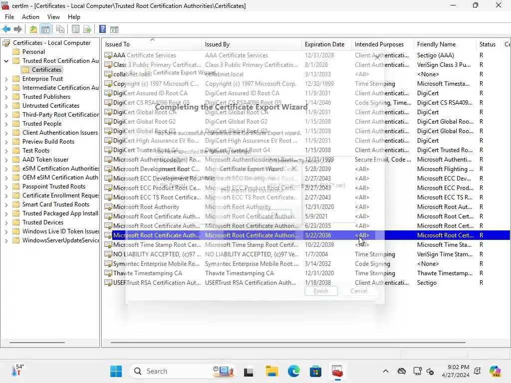Viewport: 511px width, 383px height.
Task: Select DigiCert Global Root G2 certificate
Action: pos(306,122)
